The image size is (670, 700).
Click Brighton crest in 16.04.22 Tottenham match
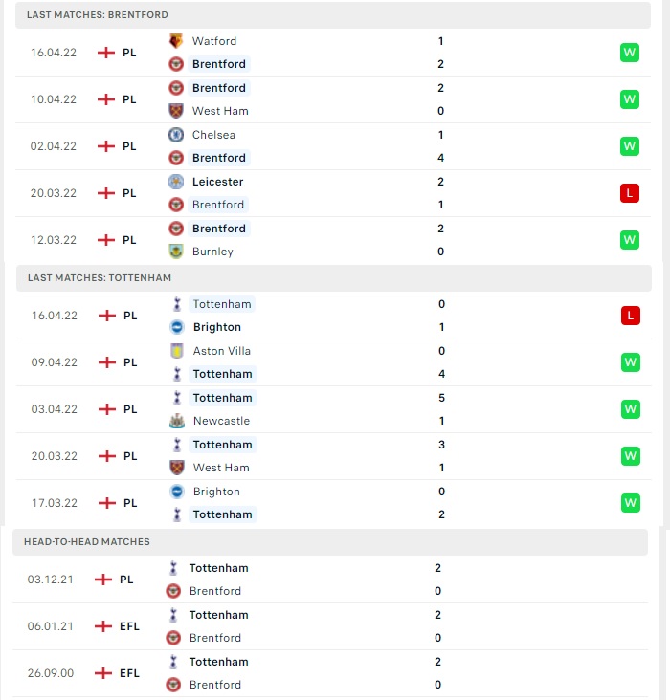[x=176, y=327]
